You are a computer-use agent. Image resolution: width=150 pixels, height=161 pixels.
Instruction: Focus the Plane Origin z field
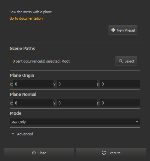[x=120, y=84]
